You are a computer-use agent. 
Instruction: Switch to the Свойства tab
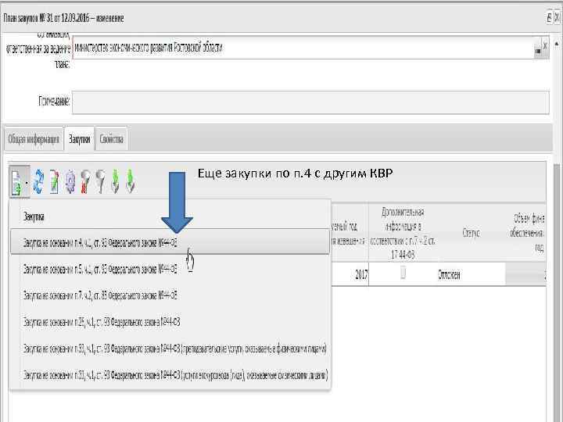pos(111,139)
